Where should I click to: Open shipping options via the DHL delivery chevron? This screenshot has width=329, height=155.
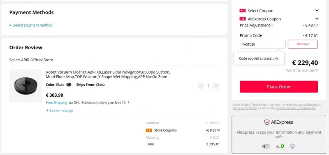pyautogui.click(x=129, y=102)
